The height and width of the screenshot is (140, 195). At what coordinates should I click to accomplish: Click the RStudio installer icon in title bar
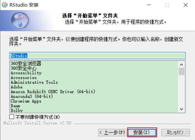tap(5, 5)
